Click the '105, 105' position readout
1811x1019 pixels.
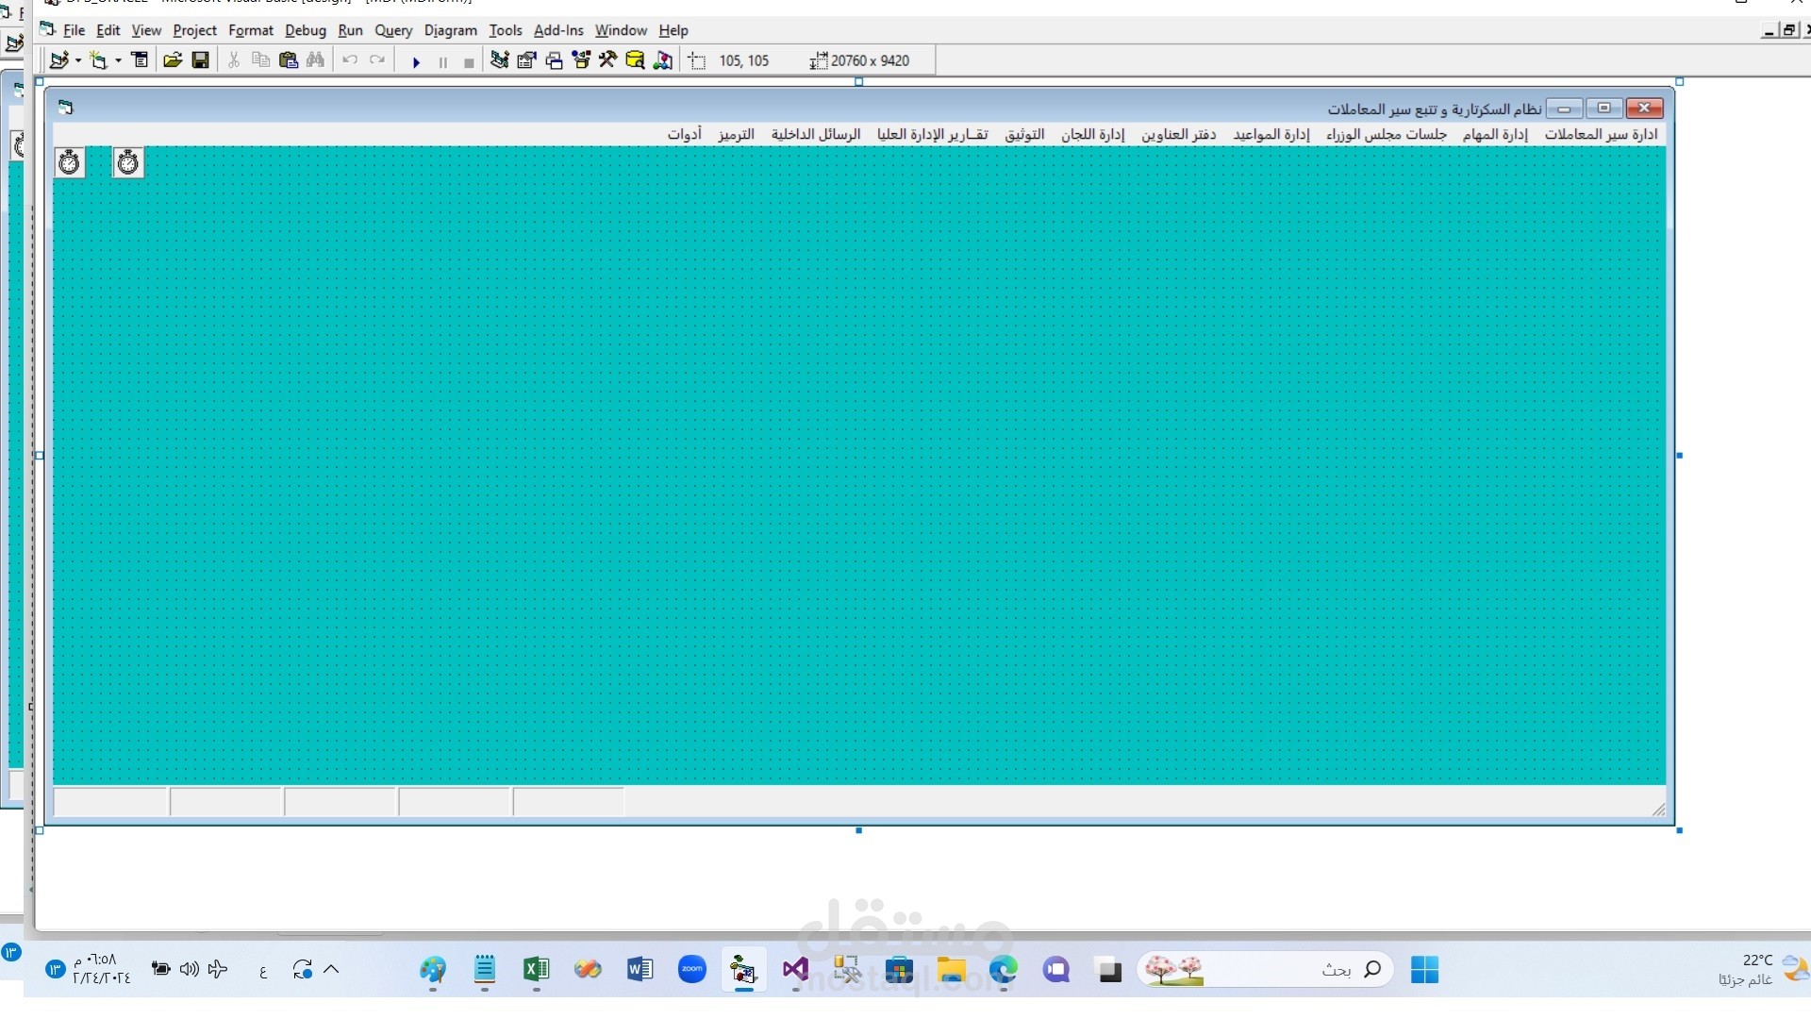point(744,60)
